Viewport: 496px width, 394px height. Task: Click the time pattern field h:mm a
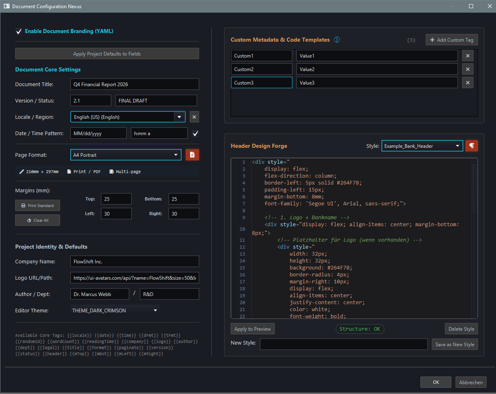coord(159,134)
